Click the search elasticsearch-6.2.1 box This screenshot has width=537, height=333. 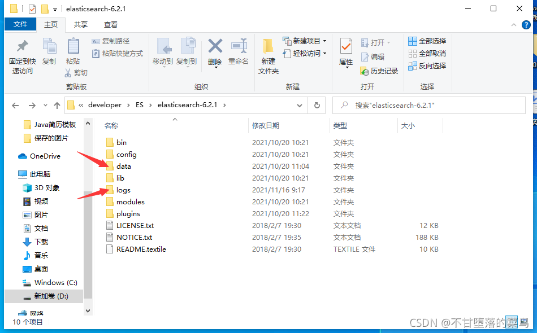[x=429, y=106]
